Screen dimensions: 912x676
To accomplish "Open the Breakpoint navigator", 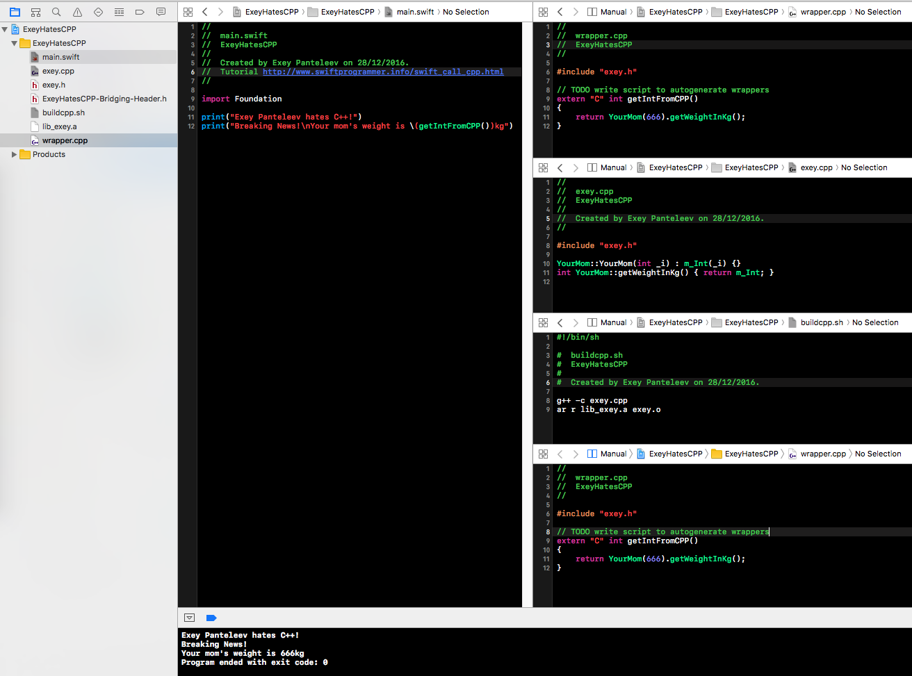I will click(x=140, y=12).
